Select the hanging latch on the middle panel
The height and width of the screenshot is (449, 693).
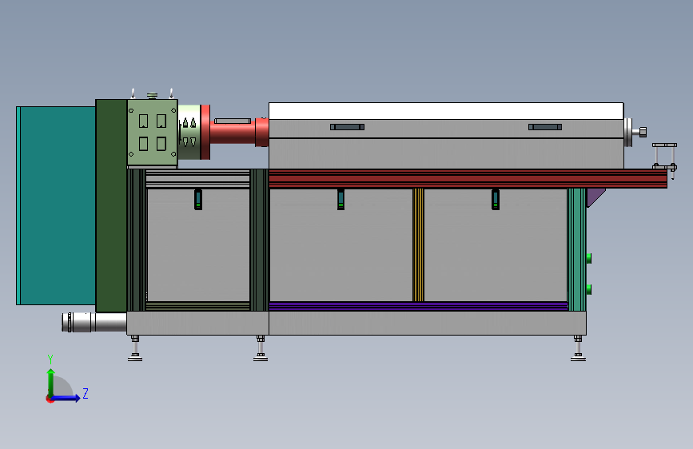click(x=341, y=199)
